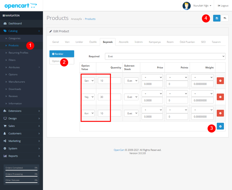Click the OpenCart footer link

(x=119, y=150)
